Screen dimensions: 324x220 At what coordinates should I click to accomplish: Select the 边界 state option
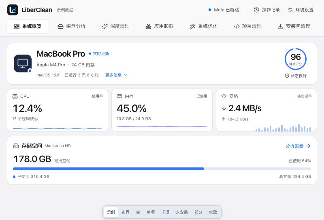[x=126, y=212]
